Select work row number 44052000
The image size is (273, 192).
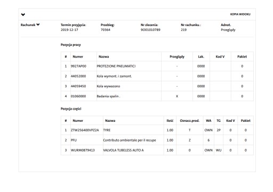[157, 76]
